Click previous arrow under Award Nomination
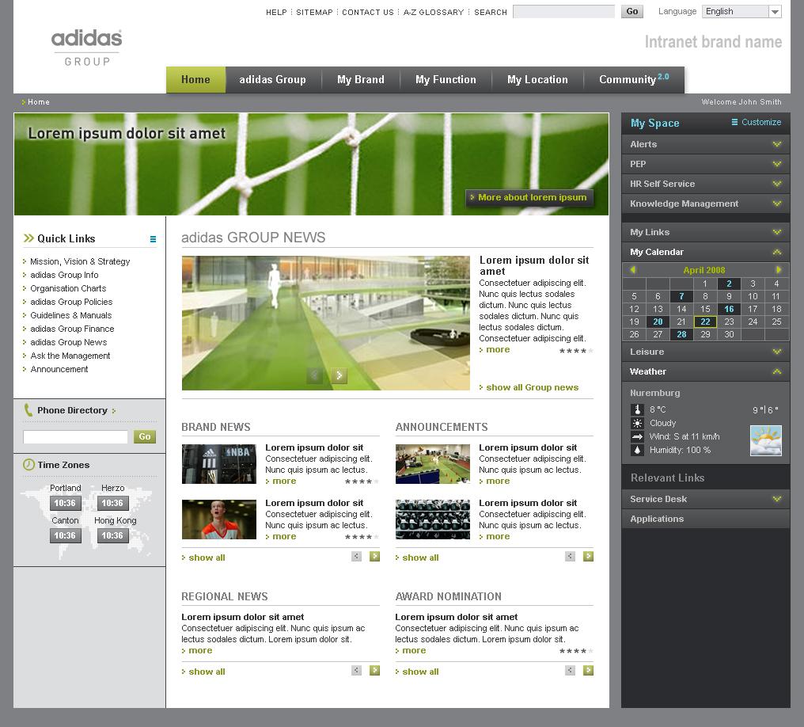The height and width of the screenshot is (727, 804). click(570, 670)
